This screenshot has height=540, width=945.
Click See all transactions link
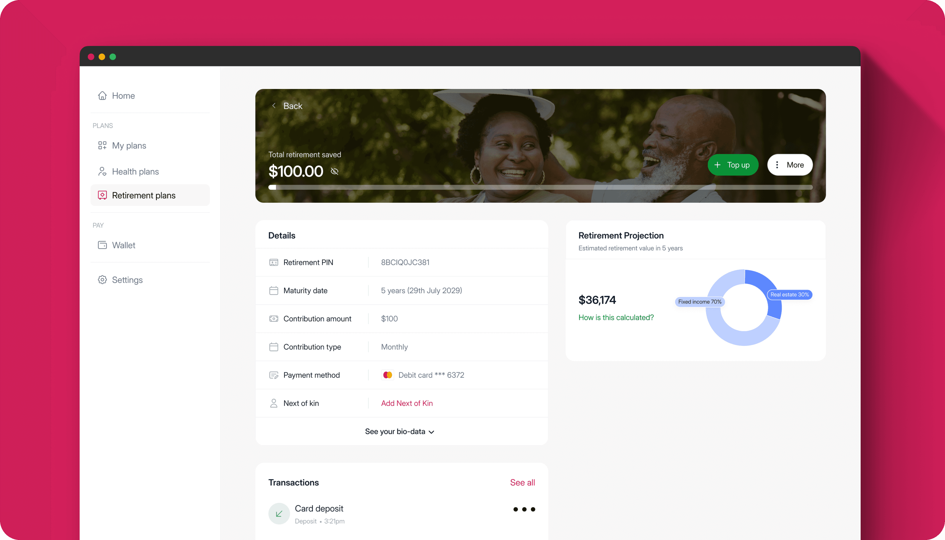522,482
